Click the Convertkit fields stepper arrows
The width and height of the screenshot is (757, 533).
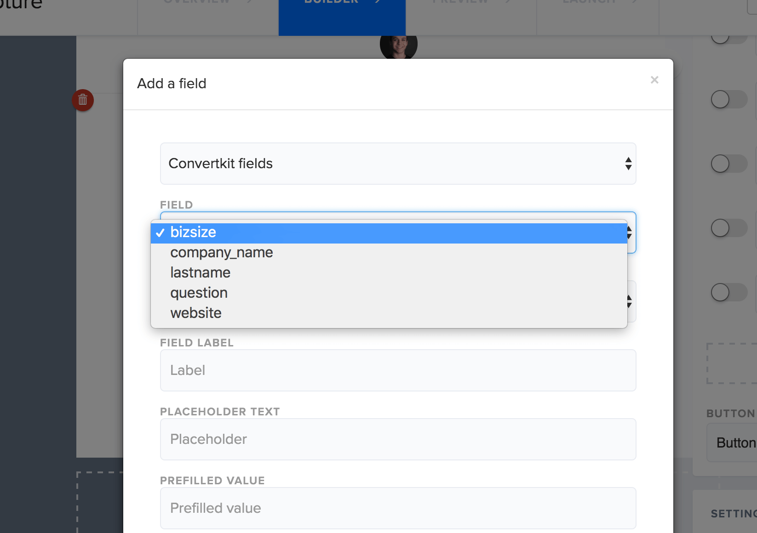628,164
